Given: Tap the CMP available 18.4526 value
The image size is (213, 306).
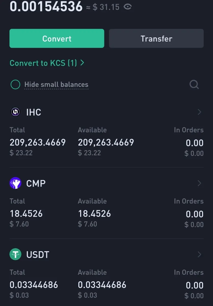Looking at the screenshot, I should click(x=94, y=214).
